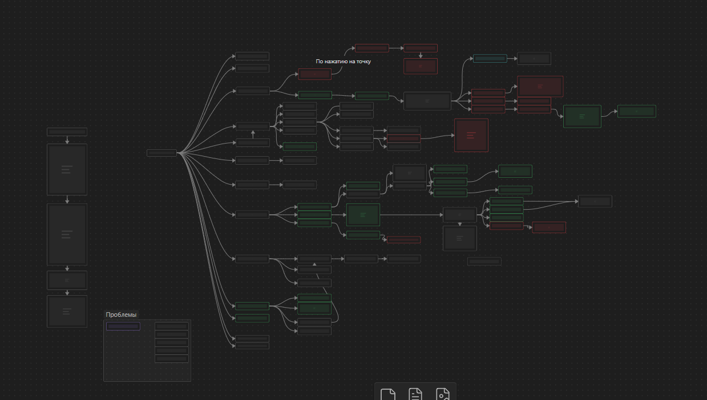The width and height of the screenshot is (707, 400).
Task: Select the "Проблемы" group title
Action: click(121, 315)
